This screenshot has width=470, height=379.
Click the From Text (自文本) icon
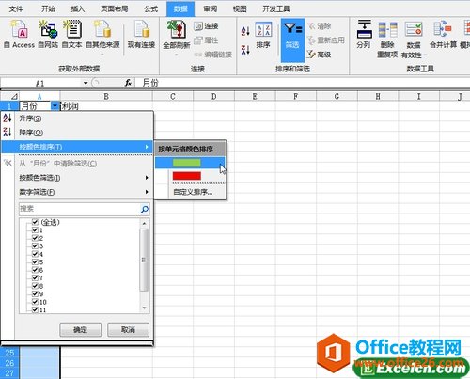click(71, 34)
